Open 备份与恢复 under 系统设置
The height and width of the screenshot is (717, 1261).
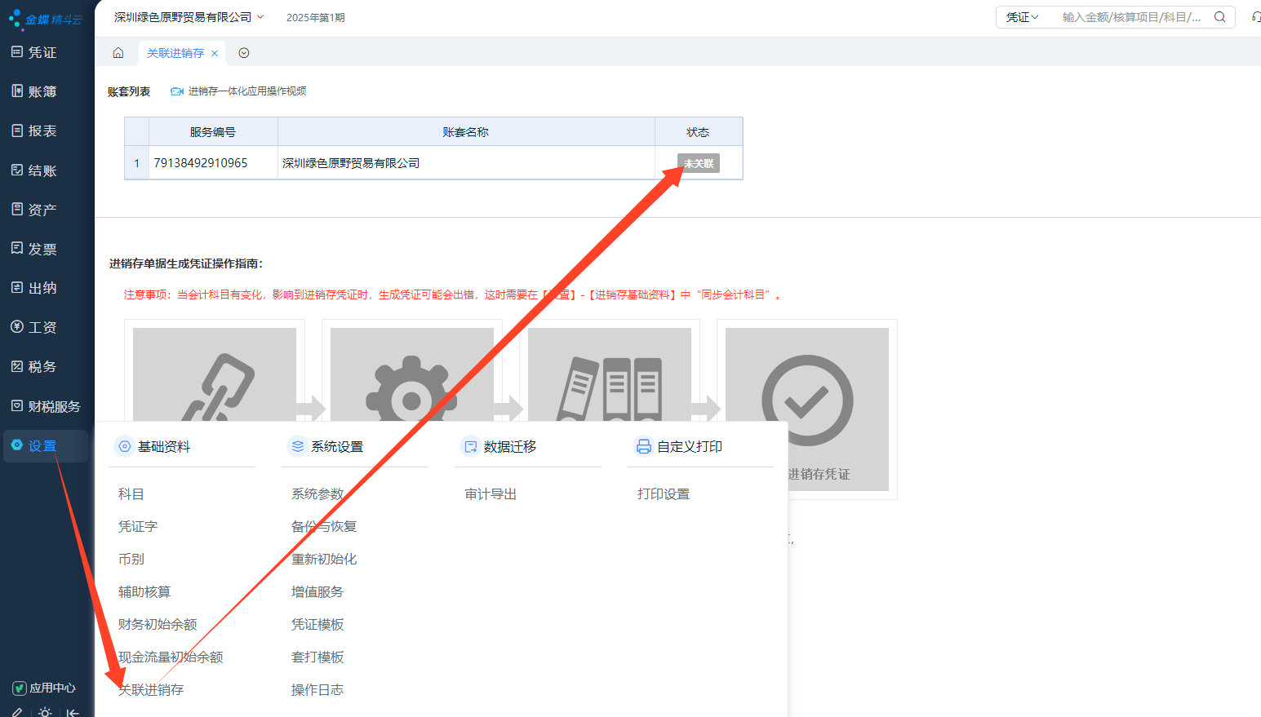(324, 527)
